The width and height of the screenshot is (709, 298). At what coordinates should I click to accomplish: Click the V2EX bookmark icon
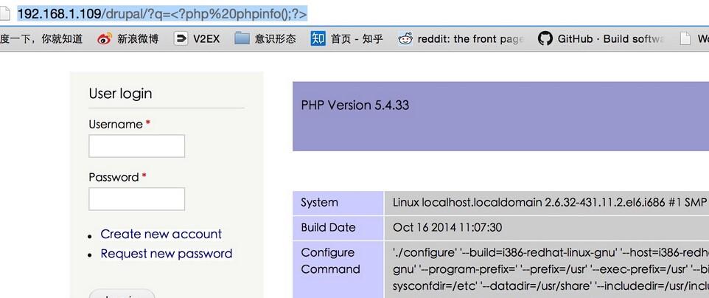181,39
